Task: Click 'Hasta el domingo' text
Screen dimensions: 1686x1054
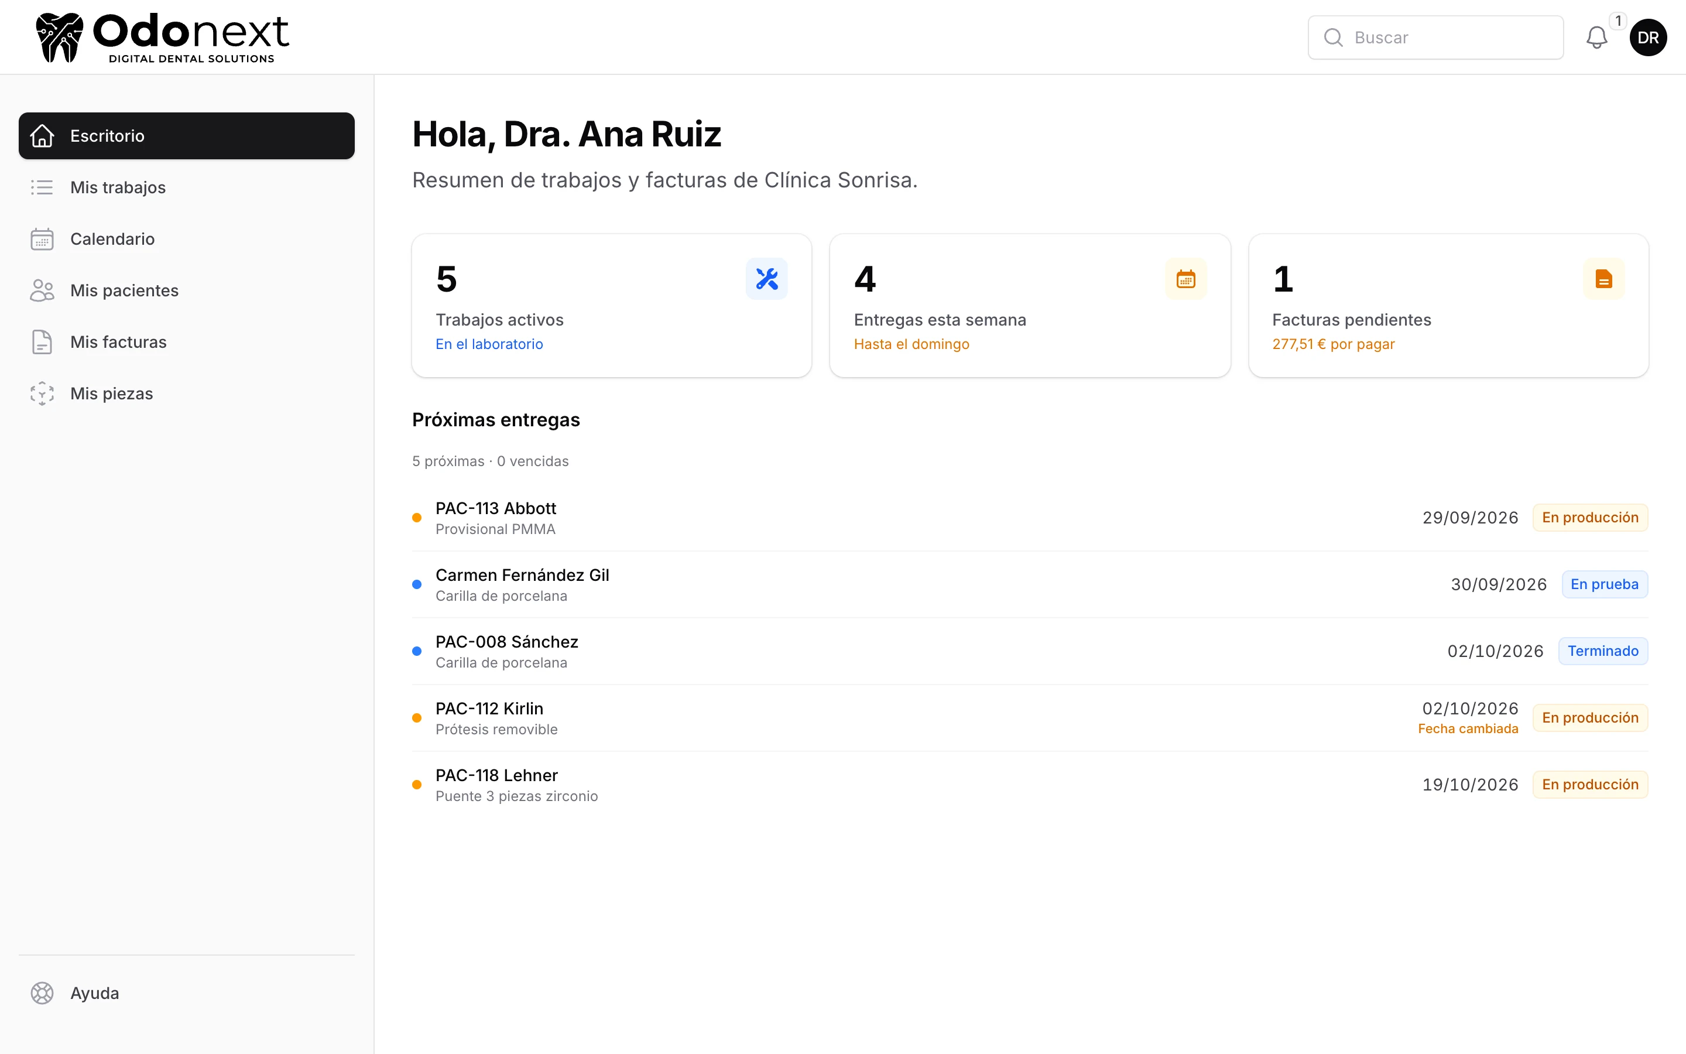Action: [x=911, y=344]
